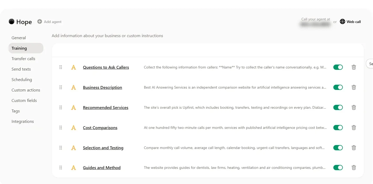Screen dimensions: 373x184
Task: Open the Guides and Method link
Action: (x=102, y=168)
